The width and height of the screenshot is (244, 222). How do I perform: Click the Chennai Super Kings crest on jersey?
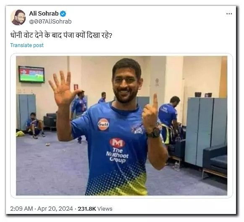click(x=137, y=129)
